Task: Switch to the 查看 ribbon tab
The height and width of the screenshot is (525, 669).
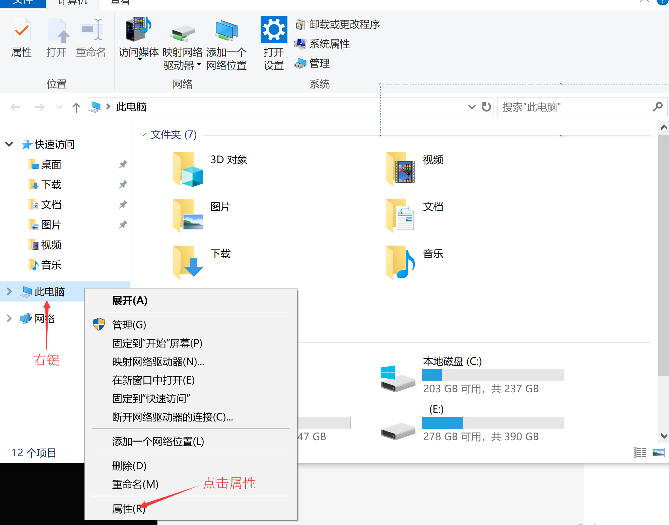Action: 119,3
